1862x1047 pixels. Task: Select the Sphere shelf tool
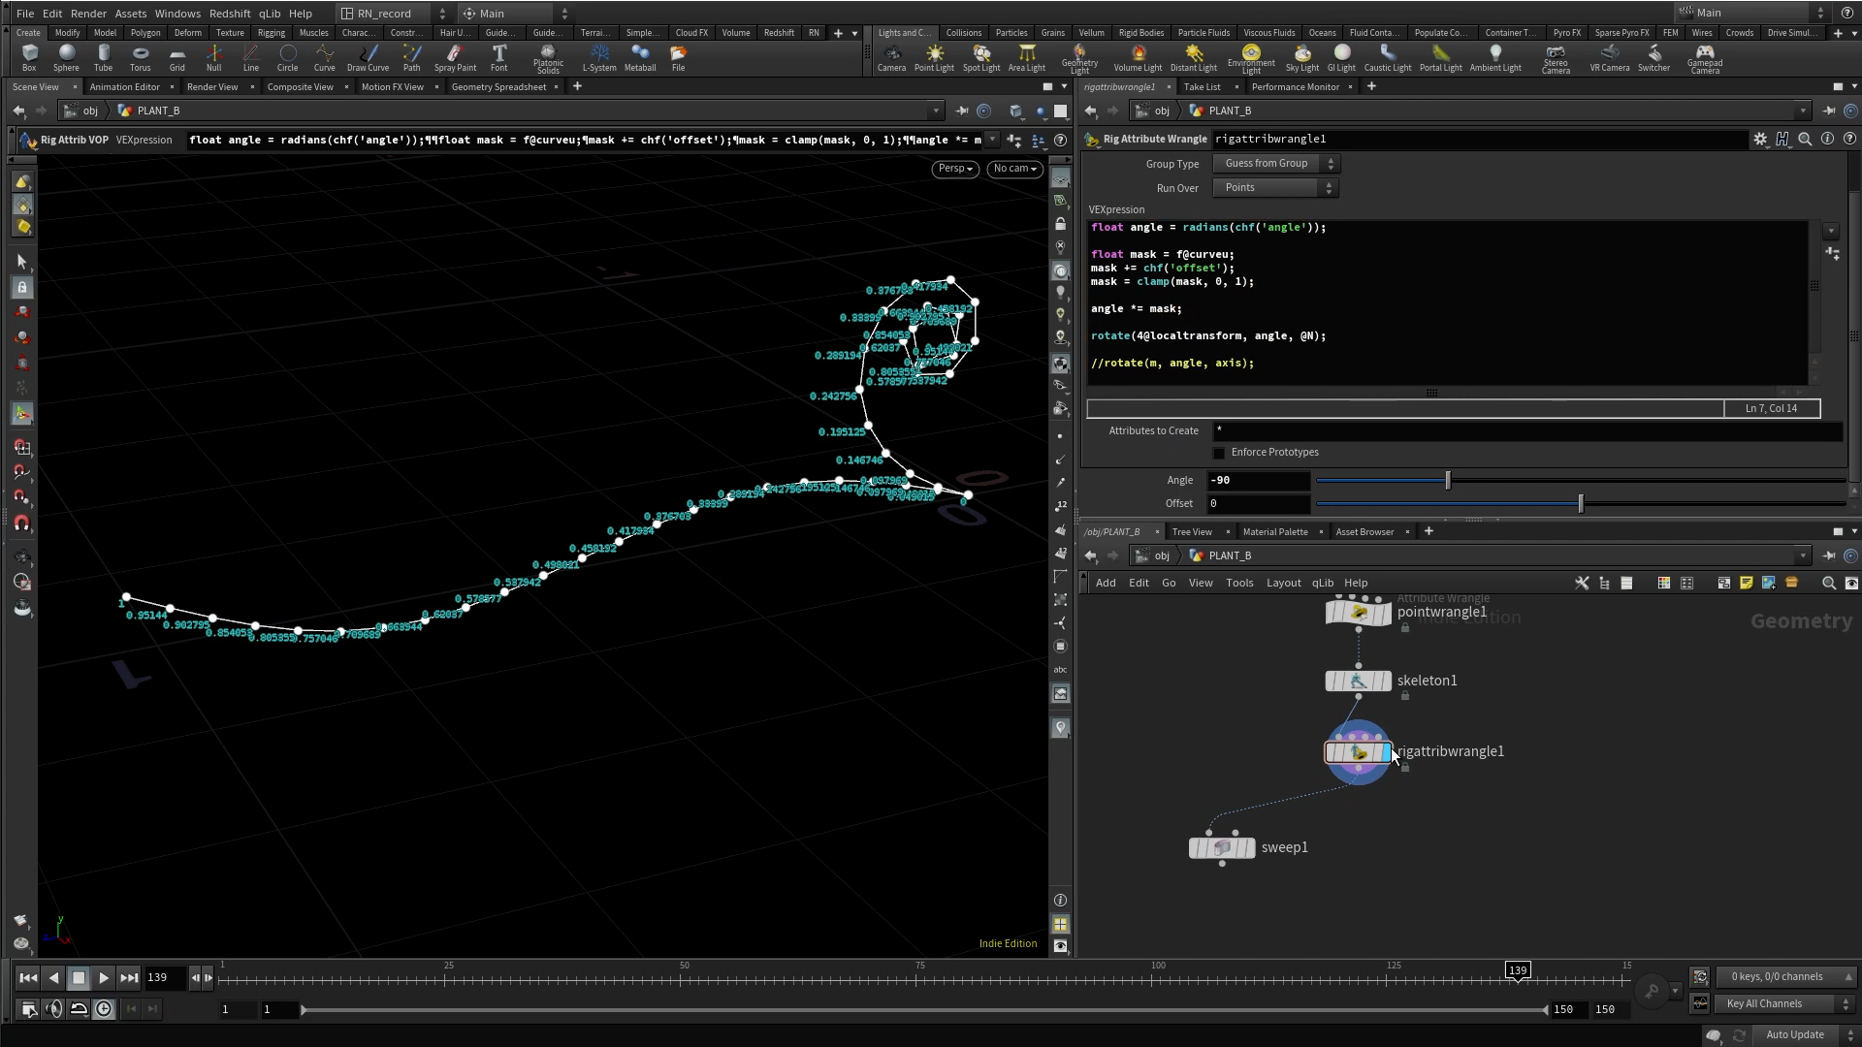pyautogui.click(x=66, y=57)
